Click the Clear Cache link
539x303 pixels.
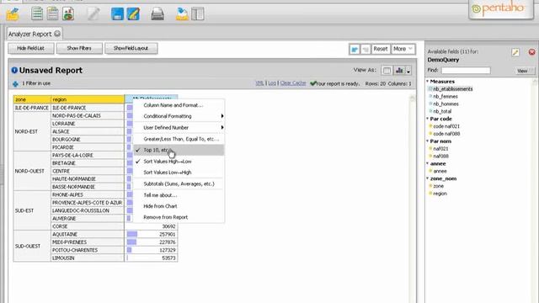click(293, 83)
